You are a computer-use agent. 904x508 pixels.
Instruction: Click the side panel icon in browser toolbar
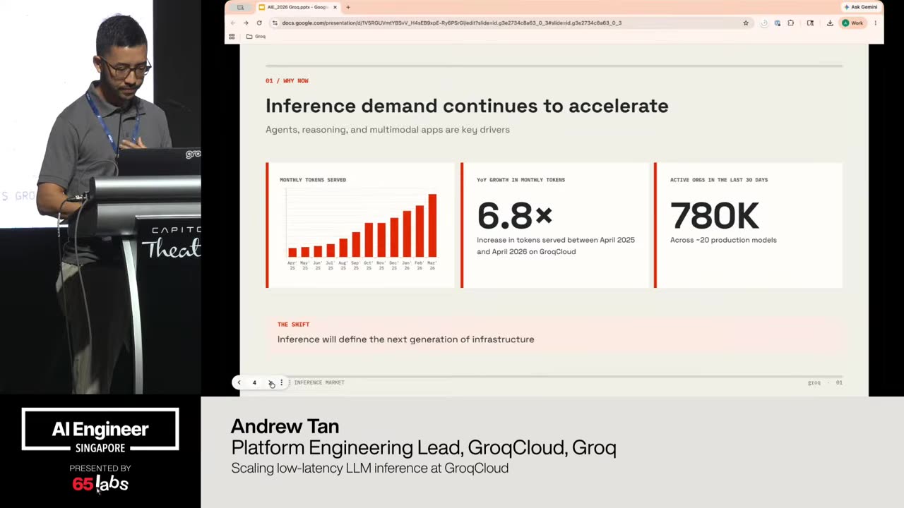810,23
